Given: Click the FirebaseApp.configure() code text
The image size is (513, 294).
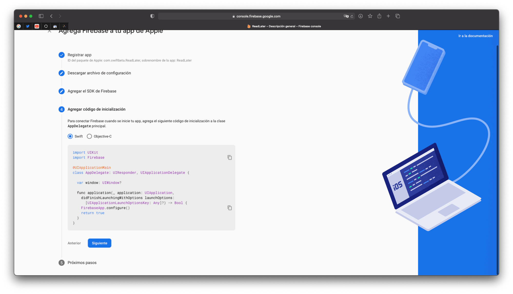Looking at the screenshot, I should coord(105,208).
